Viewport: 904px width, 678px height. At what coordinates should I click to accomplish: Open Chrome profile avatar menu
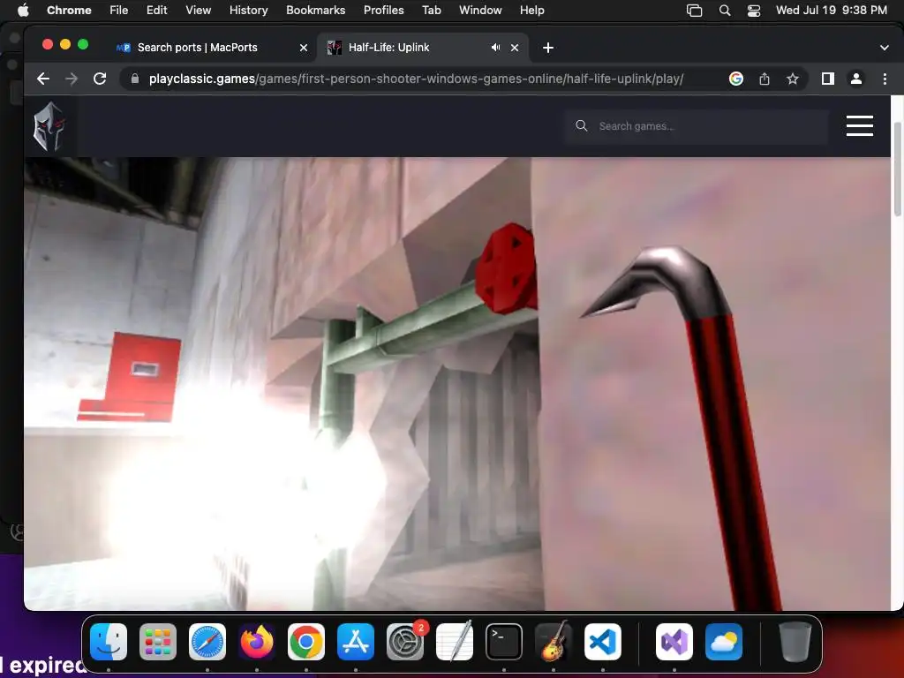(x=856, y=79)
